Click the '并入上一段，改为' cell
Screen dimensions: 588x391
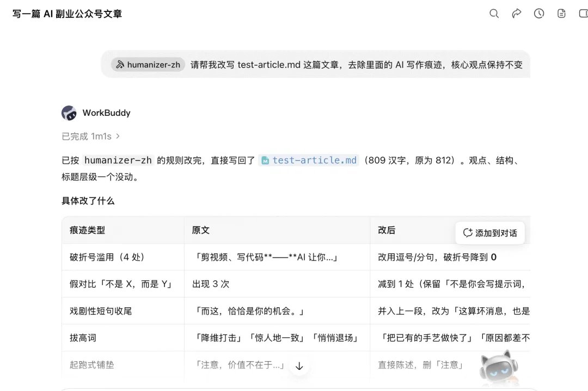[x=450, y=311]
